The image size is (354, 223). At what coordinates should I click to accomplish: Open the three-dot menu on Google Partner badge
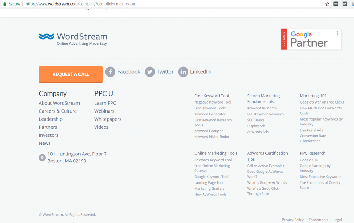coord(338,34)
